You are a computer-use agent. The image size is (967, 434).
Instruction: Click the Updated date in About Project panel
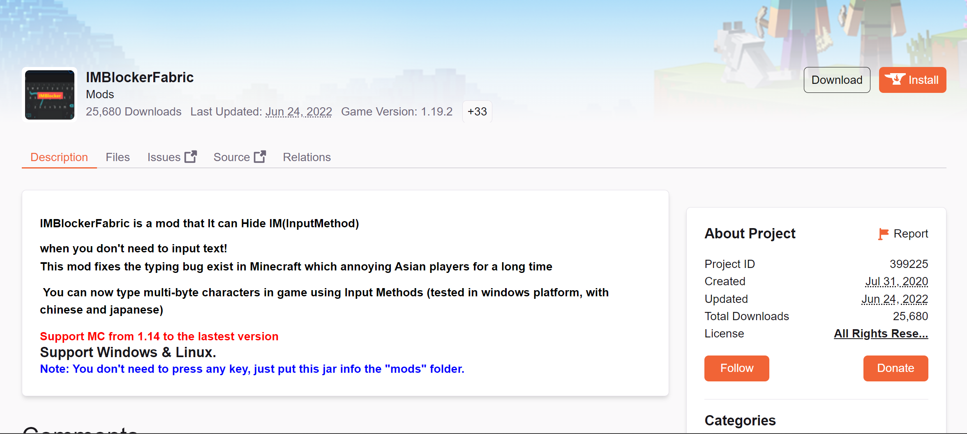pyautogui.click(x=895, y=299)
